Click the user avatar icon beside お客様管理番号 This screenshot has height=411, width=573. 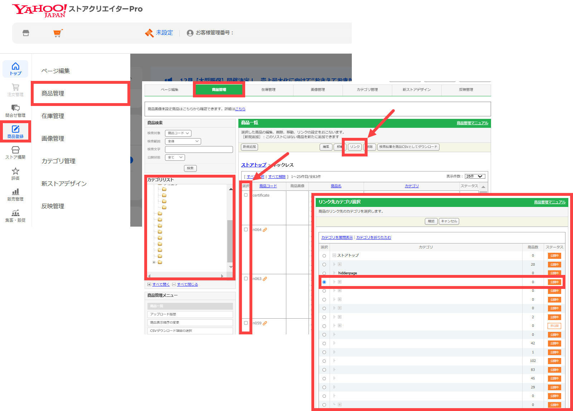point(190,33)
